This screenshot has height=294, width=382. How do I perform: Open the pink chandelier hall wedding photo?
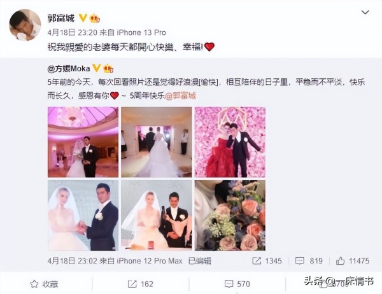pos(83,142)
